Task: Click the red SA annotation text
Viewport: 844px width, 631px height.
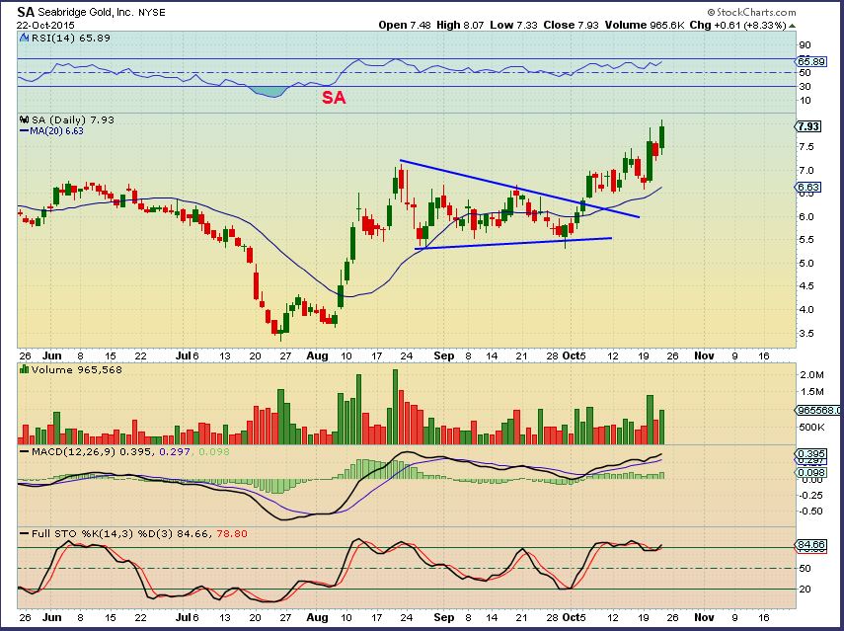Action: tap(334, 98)
